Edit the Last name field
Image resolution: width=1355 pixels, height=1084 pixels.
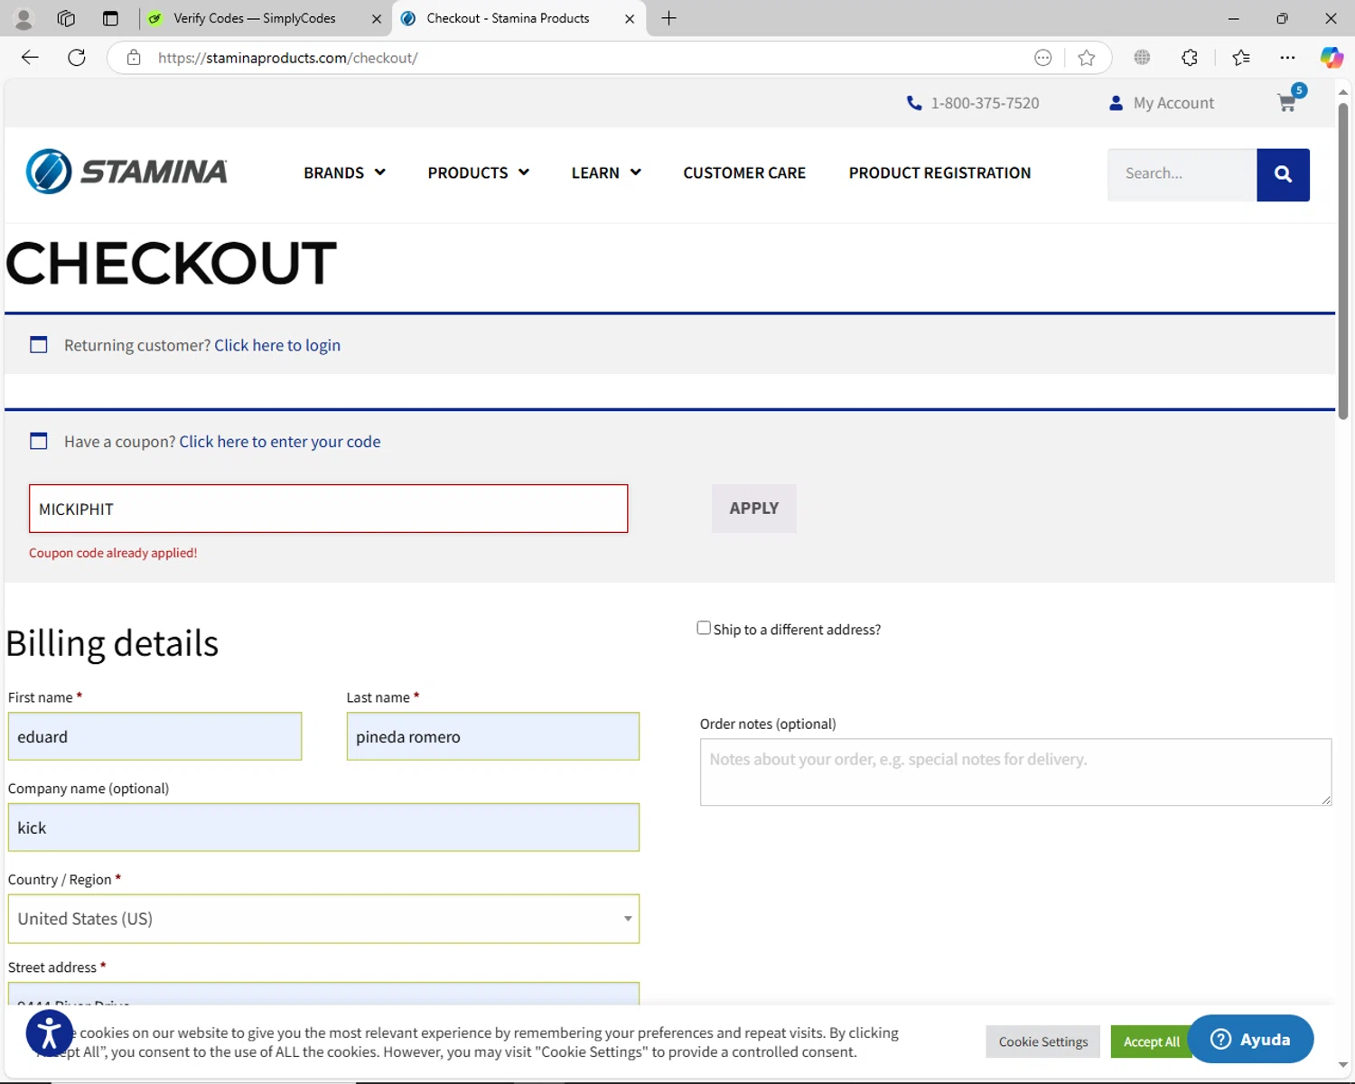tap(492, 736)
